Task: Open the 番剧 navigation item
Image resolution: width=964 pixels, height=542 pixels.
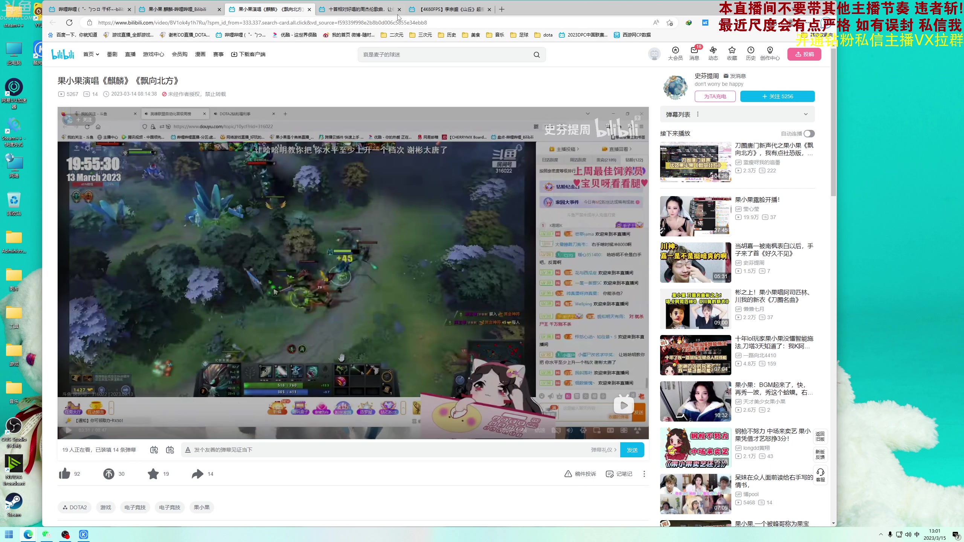Action: [x=112, y=54]
